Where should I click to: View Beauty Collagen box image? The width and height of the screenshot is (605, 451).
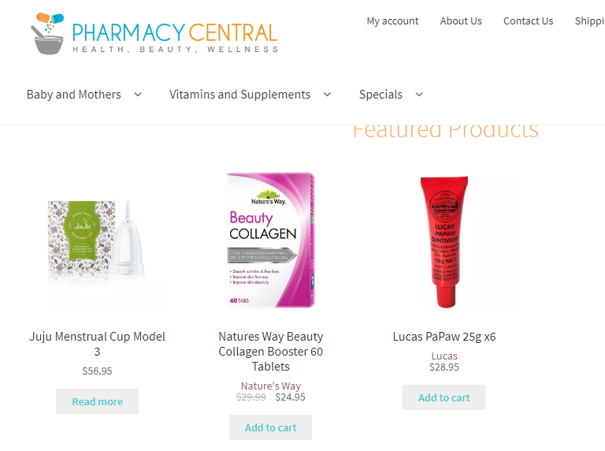270,241
